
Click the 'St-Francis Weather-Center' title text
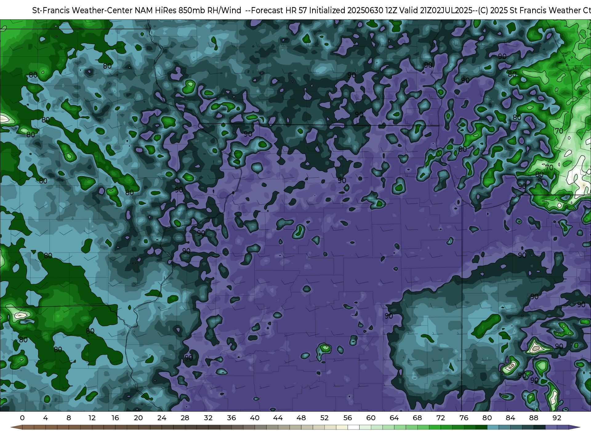tap(82, 10)
